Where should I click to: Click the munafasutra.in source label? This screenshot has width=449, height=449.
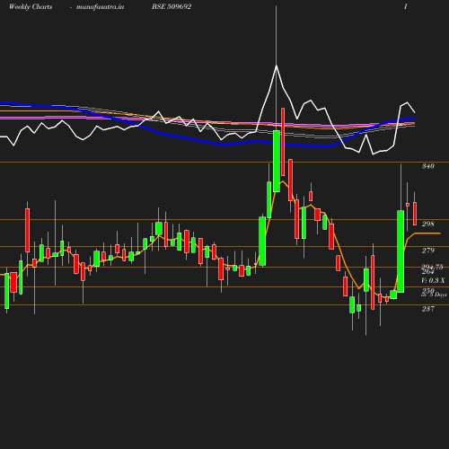(x=100, y=7)
